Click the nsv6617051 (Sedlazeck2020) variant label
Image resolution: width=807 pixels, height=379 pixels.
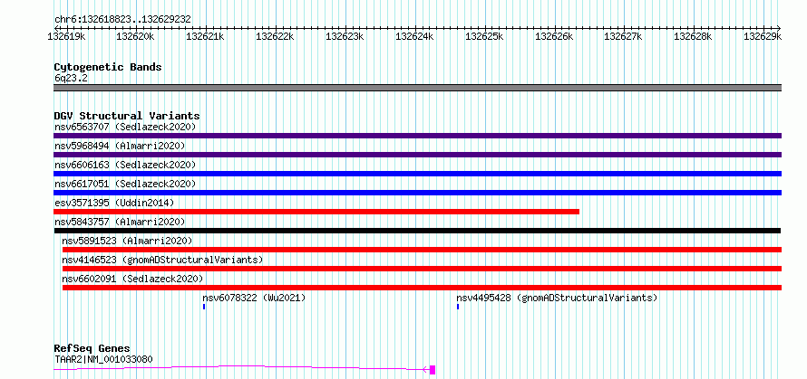[125, 184]
